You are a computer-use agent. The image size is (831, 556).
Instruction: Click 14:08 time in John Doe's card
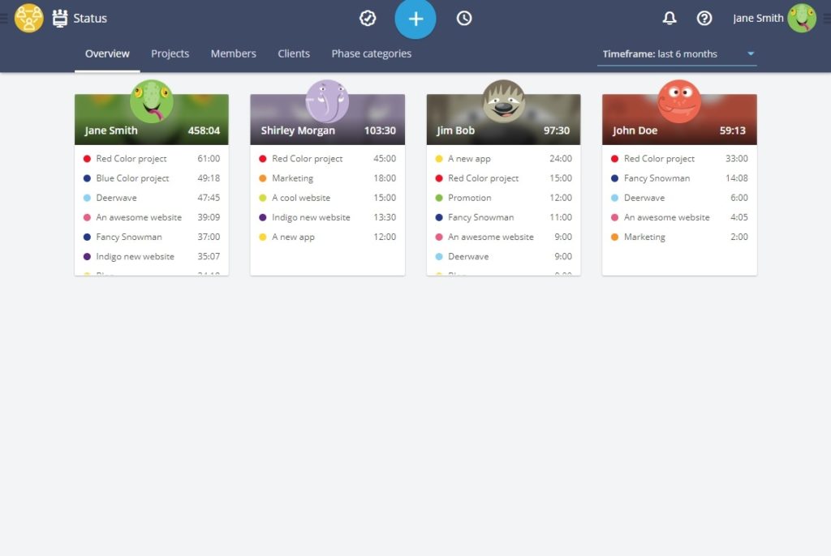pos(737,178)
